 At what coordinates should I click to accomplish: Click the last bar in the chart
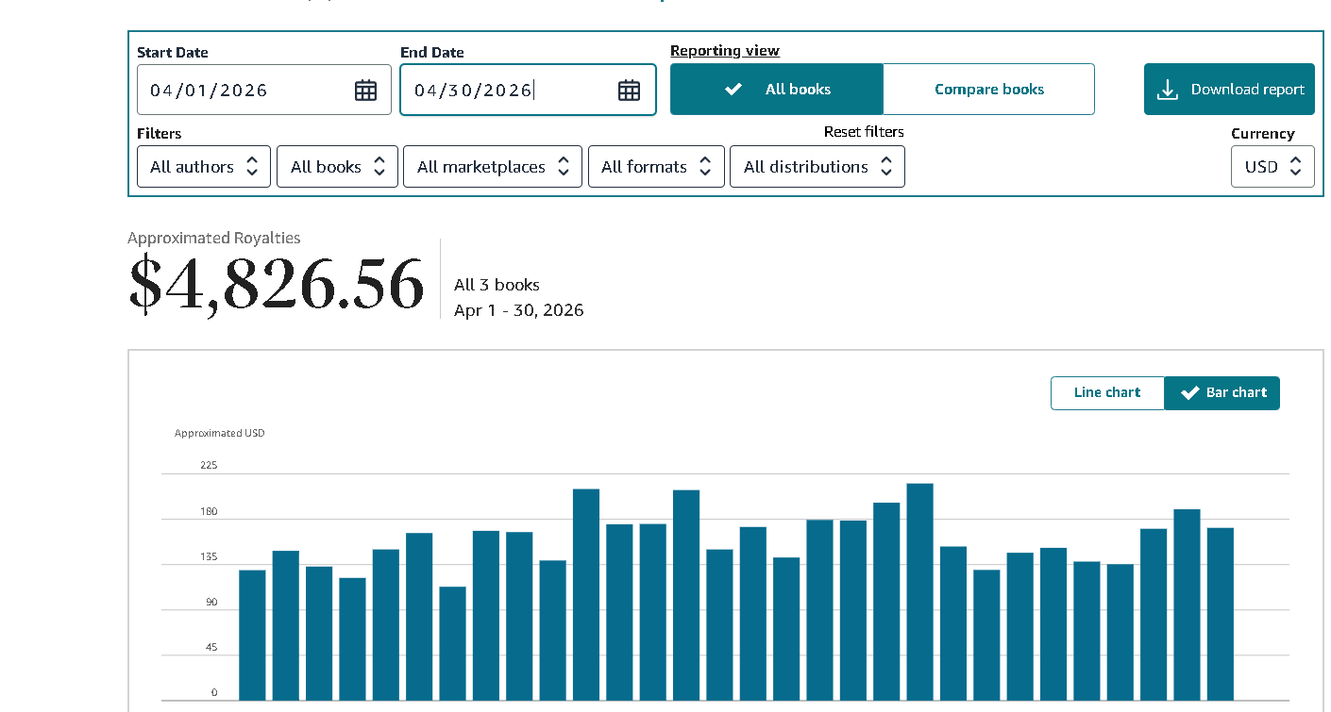(x=1221, y=614)
